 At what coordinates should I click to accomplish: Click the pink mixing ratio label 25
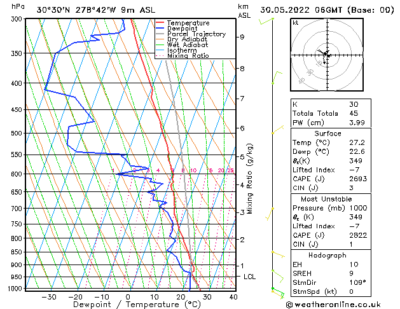pyautogui.click(x=230, y=170)
